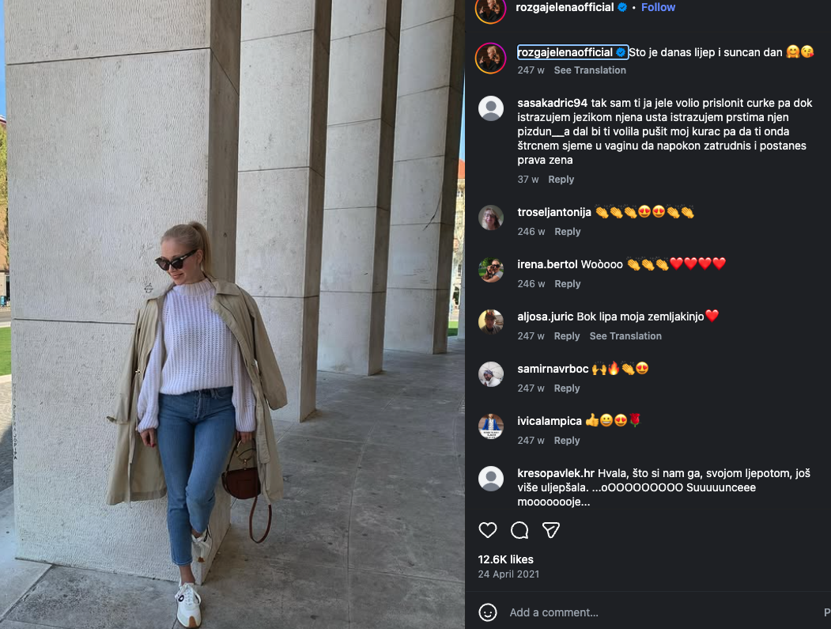This screenshot has height=629, width=831.
Task: See Translation of aljosa.juric's comment
Action: [x=625, y=335]
